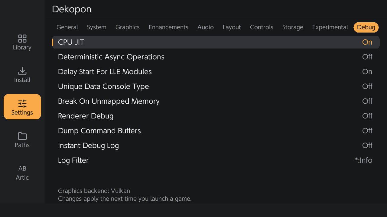The width and height of the screenshot is (387, 217).
Task: Open the Install download icon
Action: tap(22, 71)
